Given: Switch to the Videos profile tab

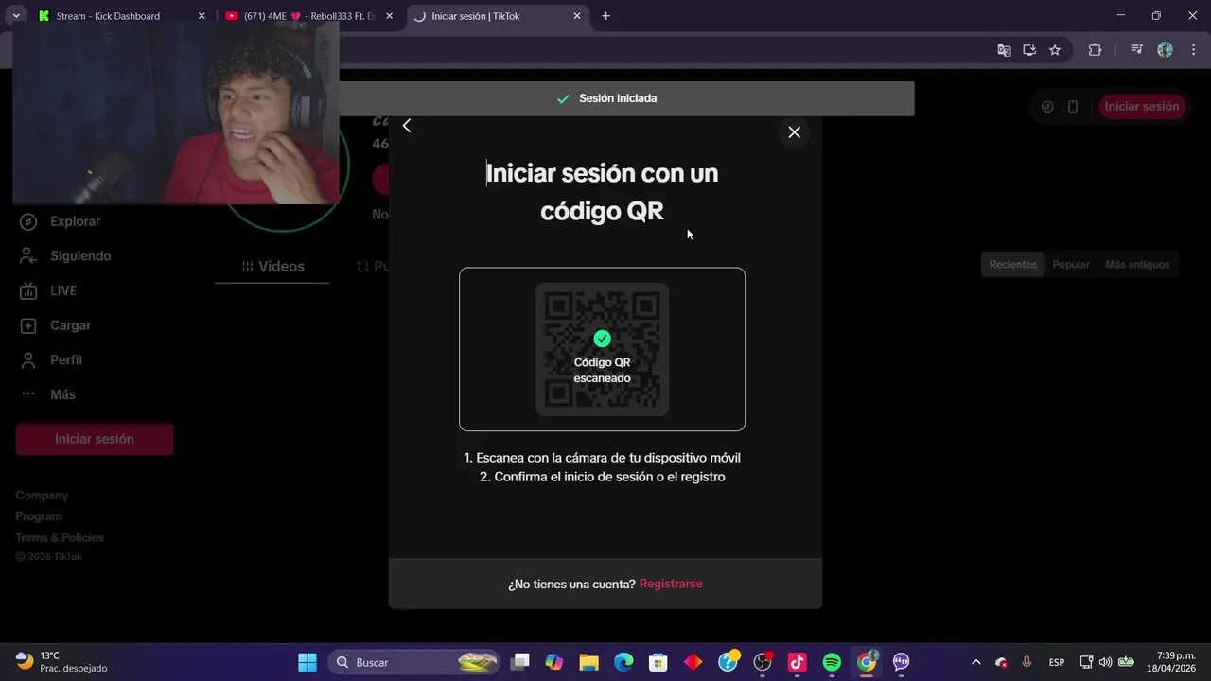Looking at the screenshot, I should click(x=272, y=267).
